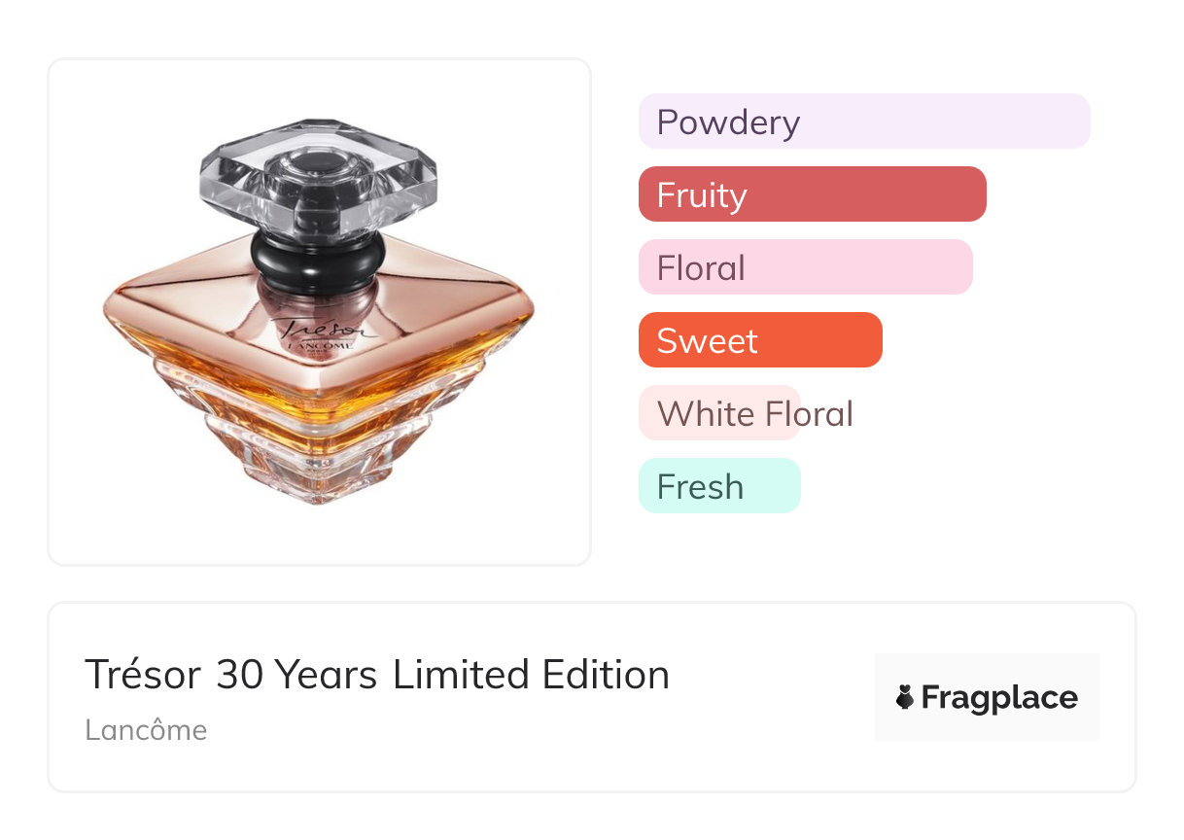Click the word Sweet inside orange bar
Image resolution: width=1184 pixels, height=840 pixels.
pyautogui.click(x=707, y=341)
